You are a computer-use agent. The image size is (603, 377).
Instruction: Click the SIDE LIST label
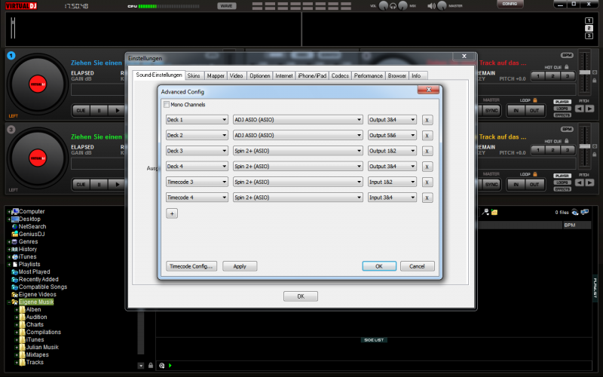pos(374,340)
